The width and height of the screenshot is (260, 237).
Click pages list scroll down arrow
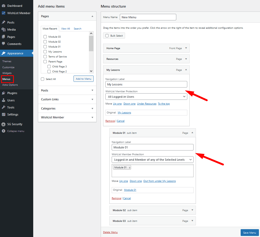91,71
